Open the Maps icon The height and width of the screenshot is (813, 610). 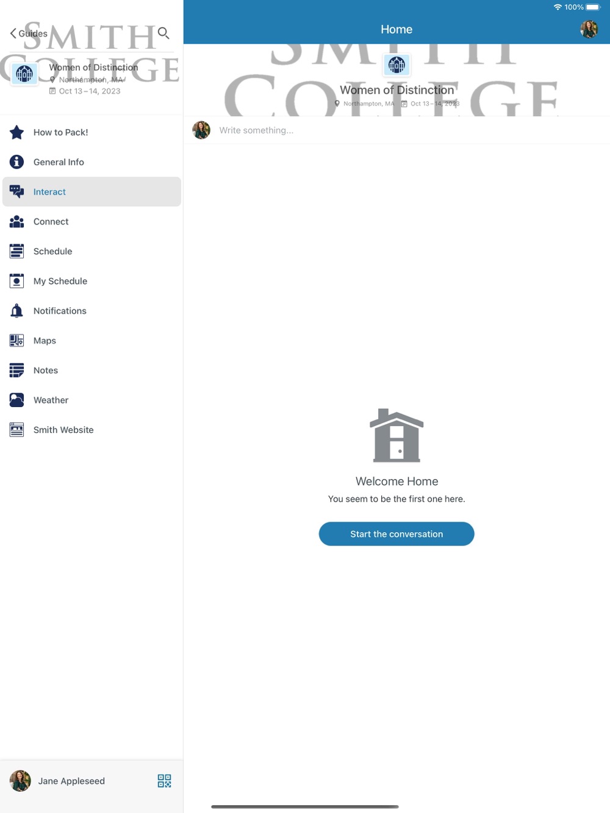click(x=16, y=341)
